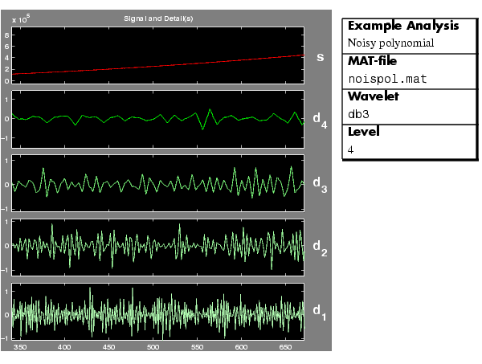
Task: Click the d3 label right of the plot
Action: [x=319, y=186]
